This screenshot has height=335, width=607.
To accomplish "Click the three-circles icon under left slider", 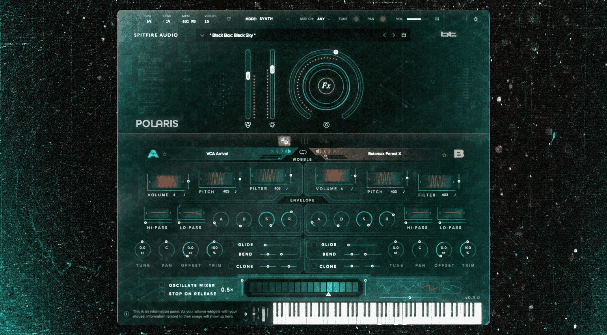I will (248, 125).
